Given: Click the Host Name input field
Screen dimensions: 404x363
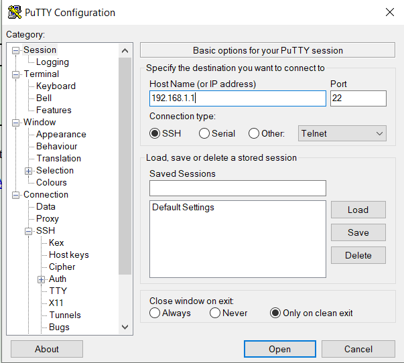Looking at the screenshot, I should pos(238,98).
